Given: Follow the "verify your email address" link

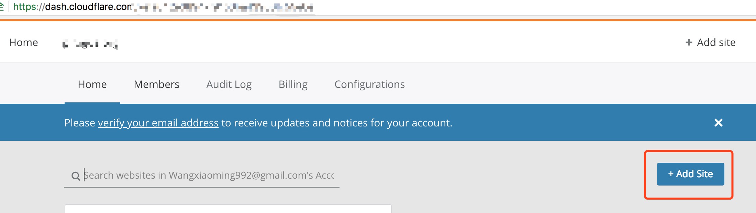Looking at the screenshot, I should point(158,123).
